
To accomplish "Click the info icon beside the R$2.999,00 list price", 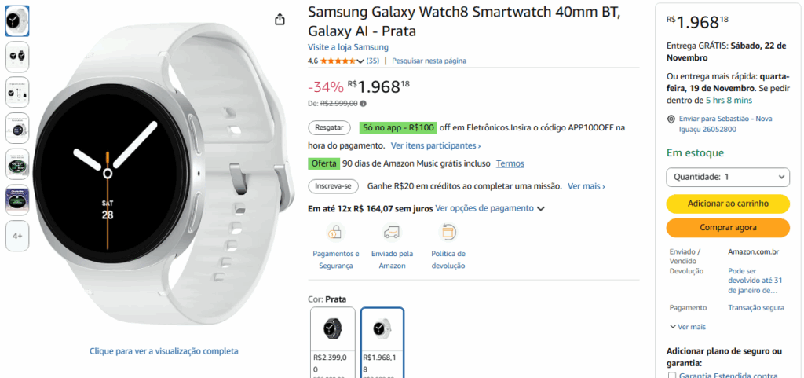I will point(363,103).
